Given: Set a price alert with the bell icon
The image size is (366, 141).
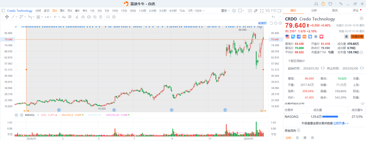Looking at the screenshot, I should pos(346,36).
